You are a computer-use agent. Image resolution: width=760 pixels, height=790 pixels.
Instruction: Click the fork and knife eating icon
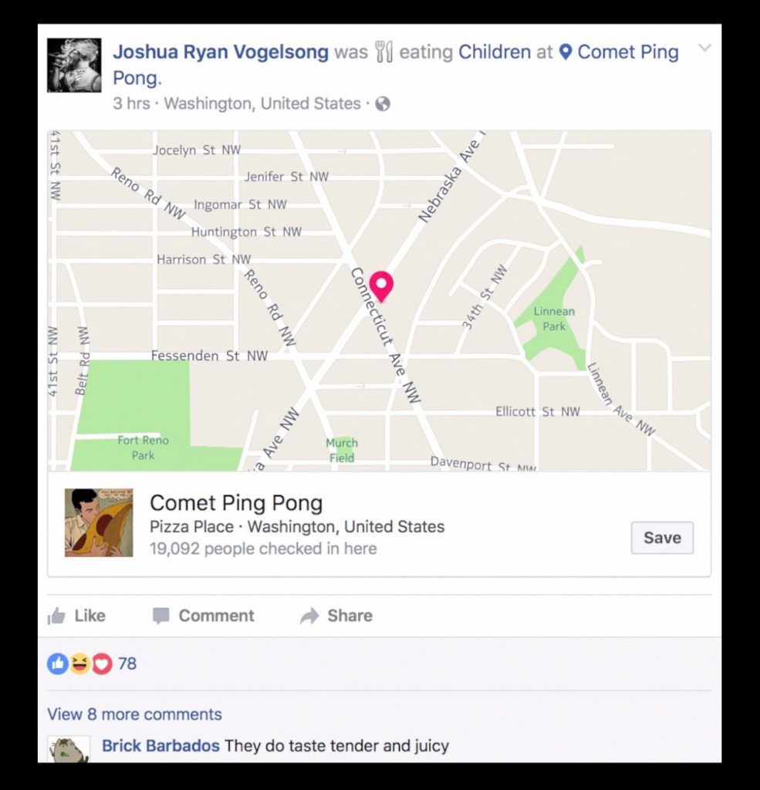[384, 52]
